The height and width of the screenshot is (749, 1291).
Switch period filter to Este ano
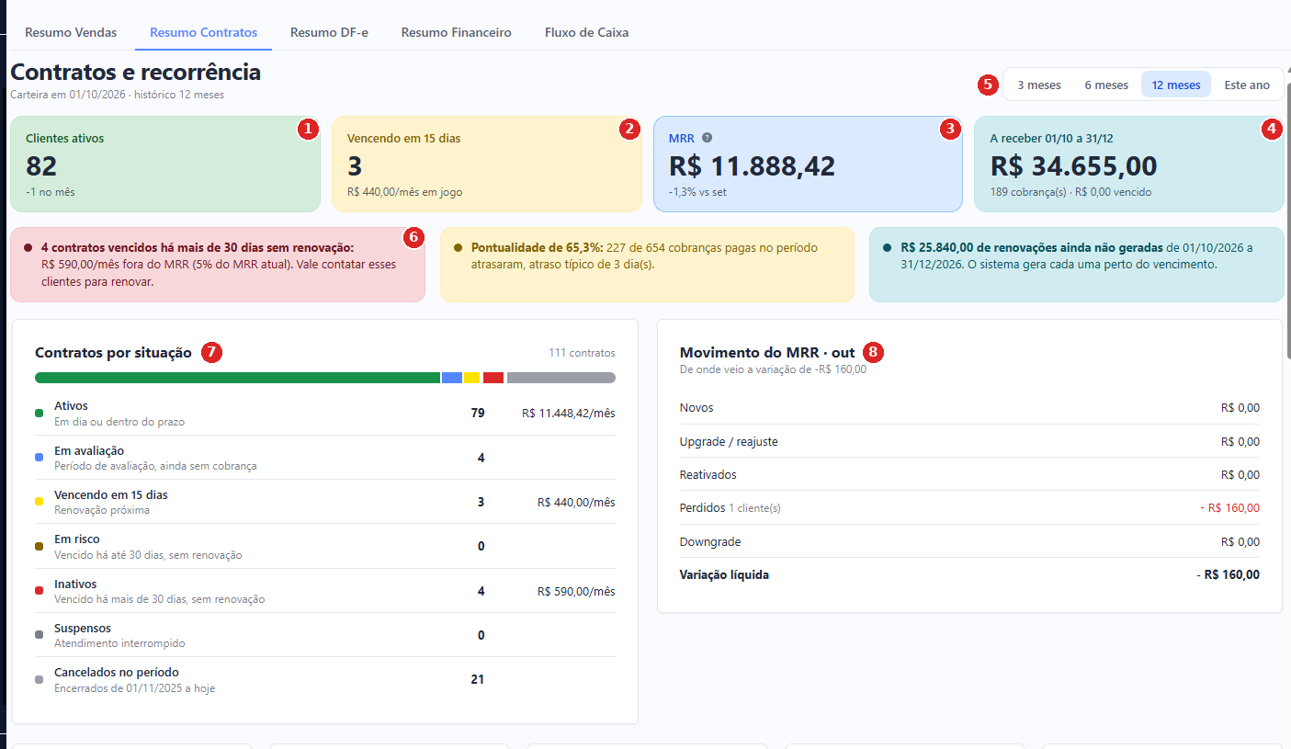pos(1247,85)
